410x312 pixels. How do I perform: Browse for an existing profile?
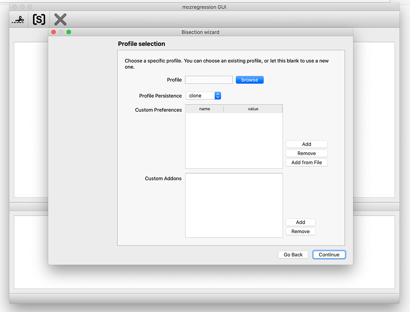pos(250,80)
